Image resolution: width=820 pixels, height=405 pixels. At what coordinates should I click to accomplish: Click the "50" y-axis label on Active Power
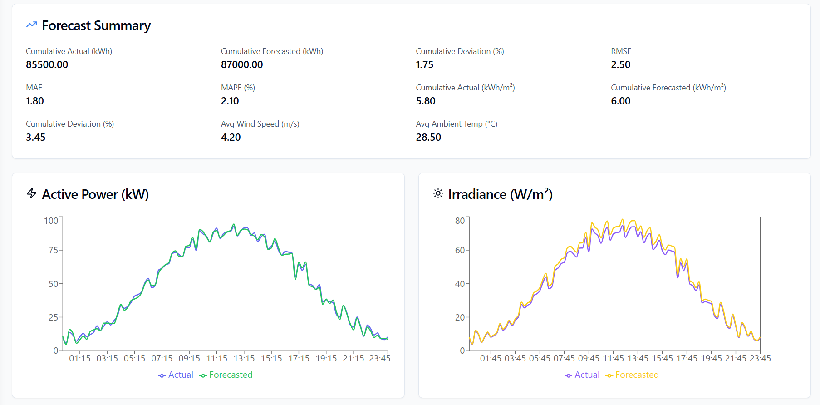click(54, 284)
